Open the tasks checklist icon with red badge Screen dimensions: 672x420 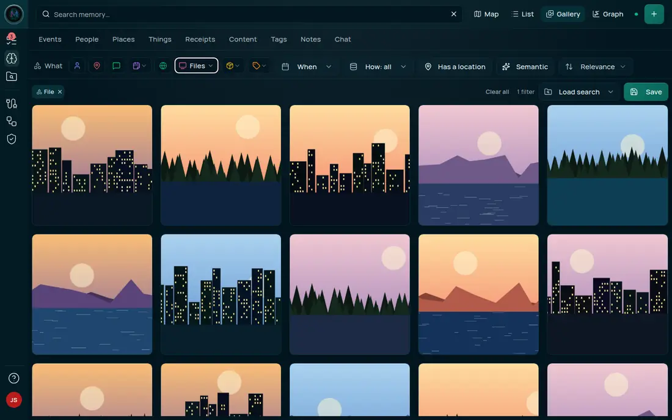(12, 39)
